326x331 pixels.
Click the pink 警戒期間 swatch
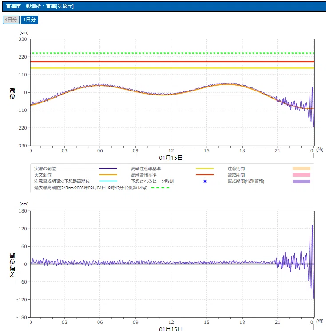[302, 175]
